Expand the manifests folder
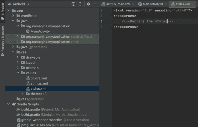 point(13,16)
